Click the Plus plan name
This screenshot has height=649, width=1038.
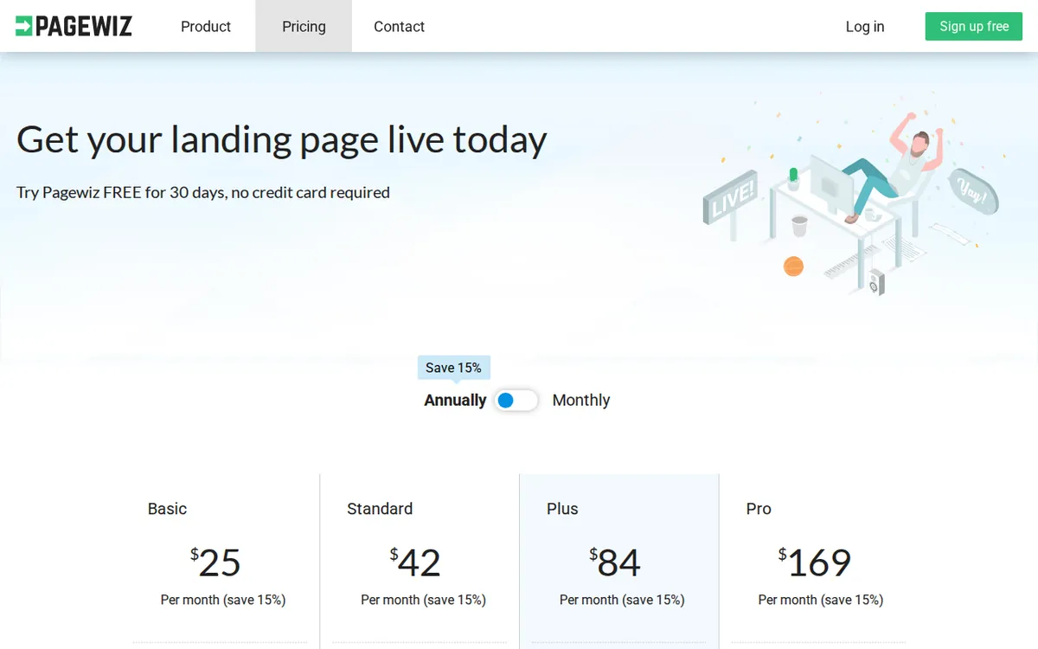[x=562, y=509]
